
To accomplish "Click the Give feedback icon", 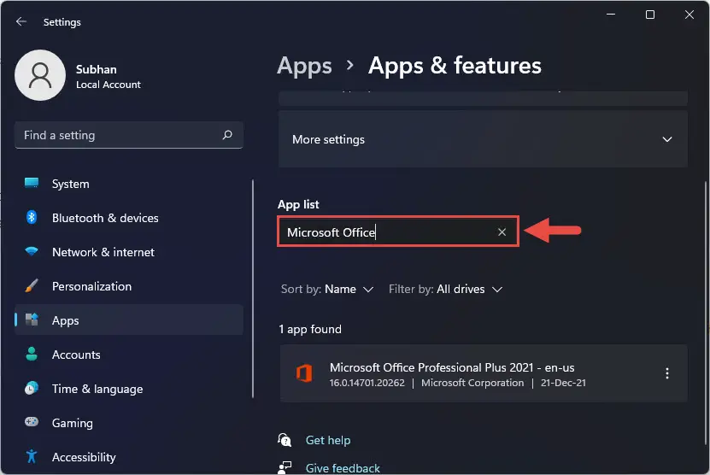I will pos(285,468).
